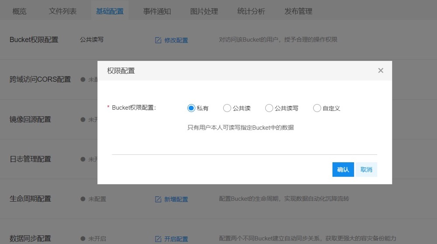The image size is (437, 244).
Task: Click the edit icon beside 开启配置
Action: click(x=158, y=239)
